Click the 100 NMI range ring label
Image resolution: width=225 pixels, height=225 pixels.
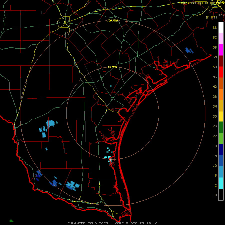112,21
